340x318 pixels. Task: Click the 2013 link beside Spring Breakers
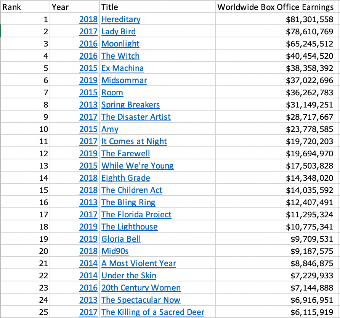click(x=88, y=105)
